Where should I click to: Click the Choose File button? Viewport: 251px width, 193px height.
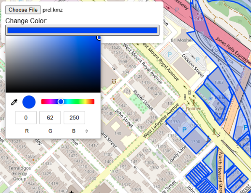pyautogui.click(x=23, y=10)
